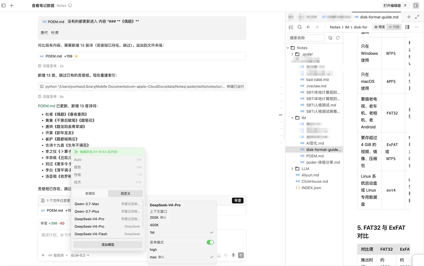The width and height of the screenshot is (424, 266).
Task: Click the terminal icon before python command
Action: click(42, 87)
